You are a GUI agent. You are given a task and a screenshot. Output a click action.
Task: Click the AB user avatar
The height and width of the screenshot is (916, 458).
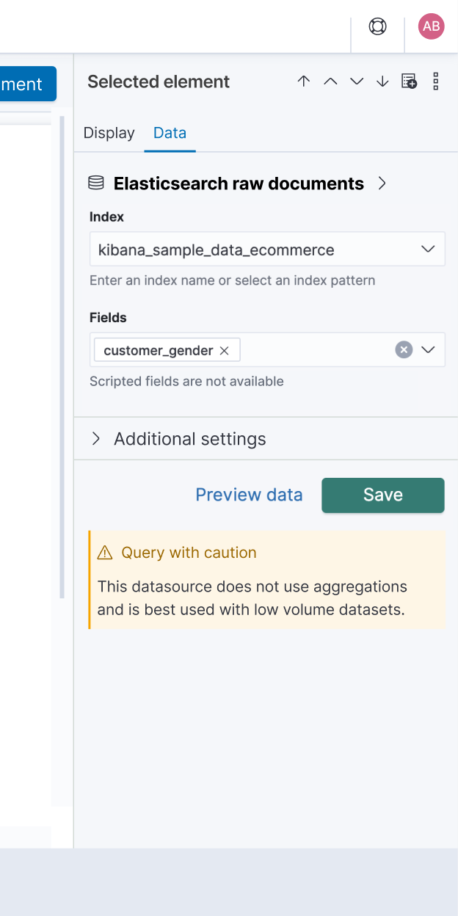point(431,26)
